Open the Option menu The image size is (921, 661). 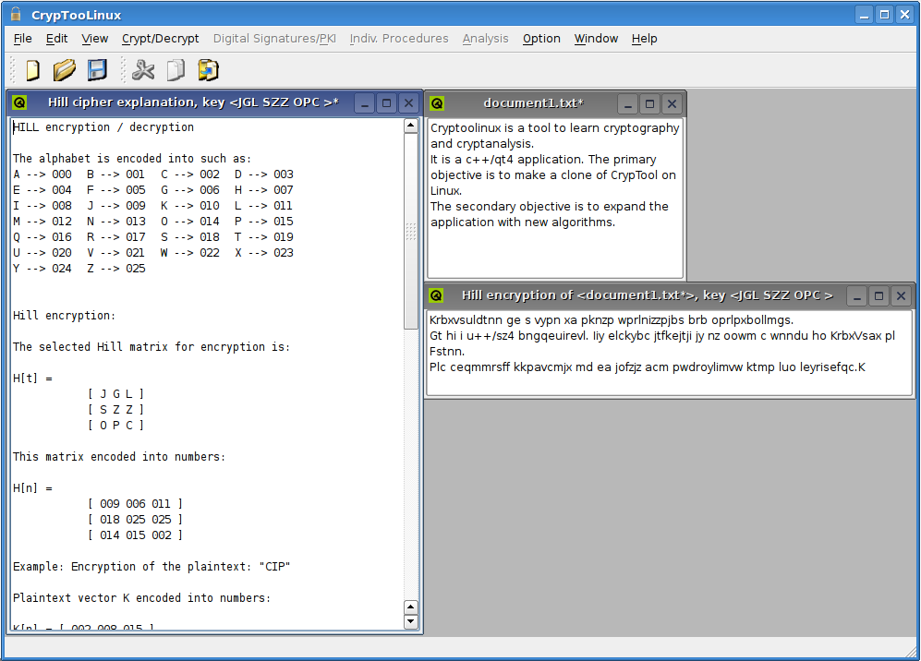pos(541,39)
